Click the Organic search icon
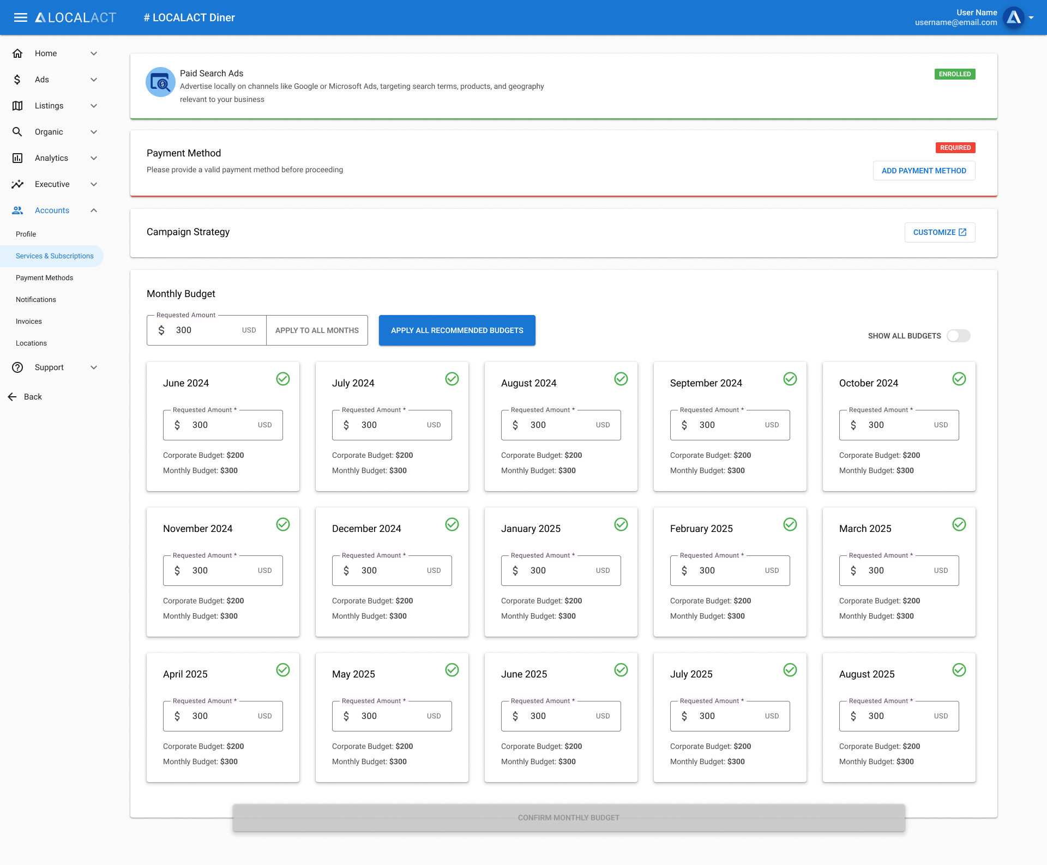The height and width of the screenshot is (865, 1047). (17, 132)
